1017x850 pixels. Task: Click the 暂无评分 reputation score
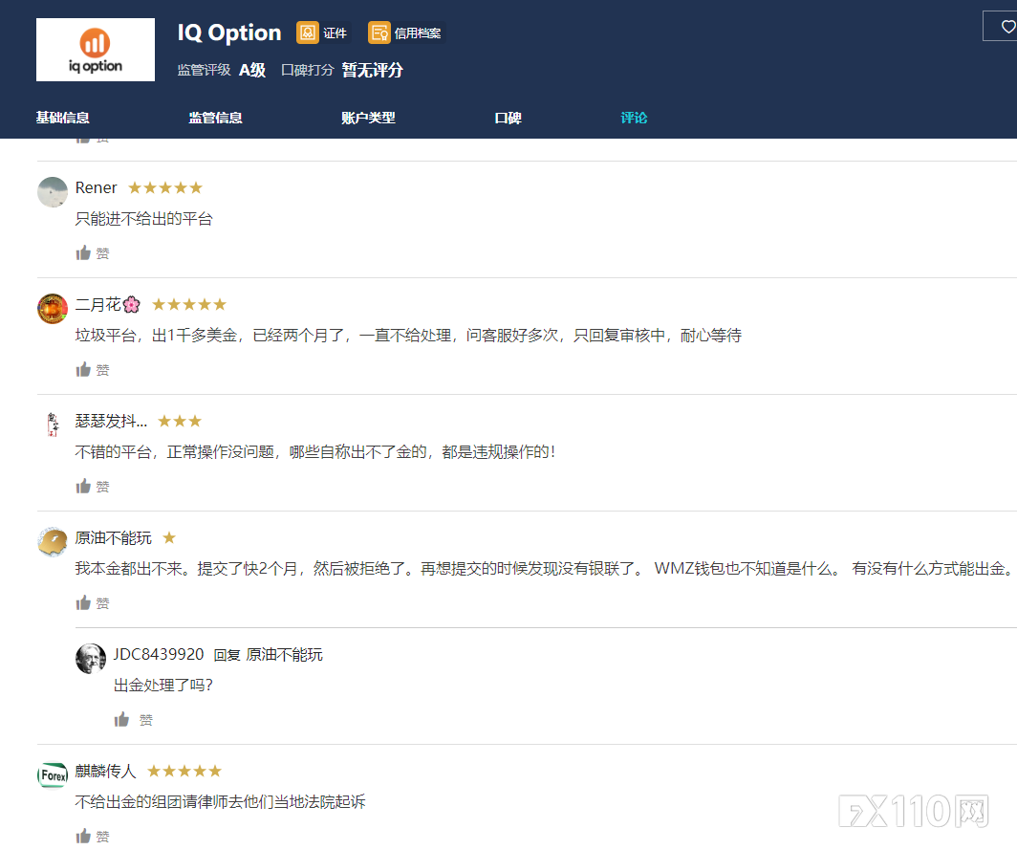click(373, 70)
